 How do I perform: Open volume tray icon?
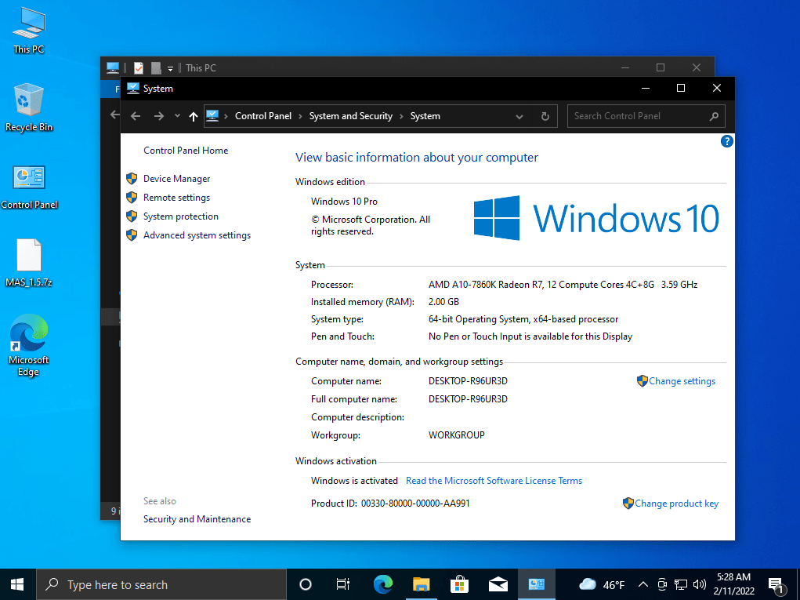pyautogui.click(x=700, y=584)
